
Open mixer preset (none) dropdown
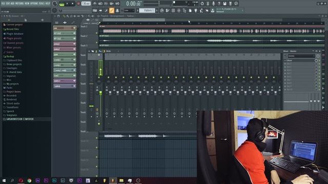point(301,56)
